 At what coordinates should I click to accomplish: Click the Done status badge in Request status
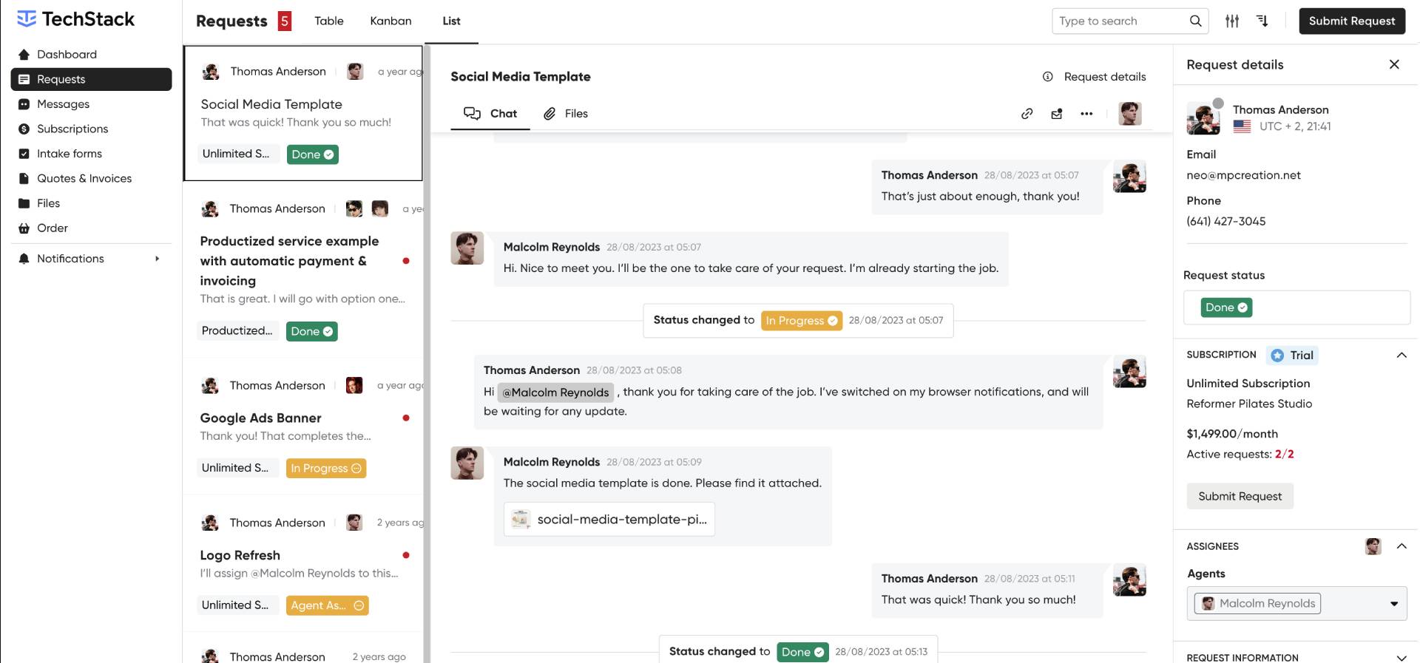1226,307
